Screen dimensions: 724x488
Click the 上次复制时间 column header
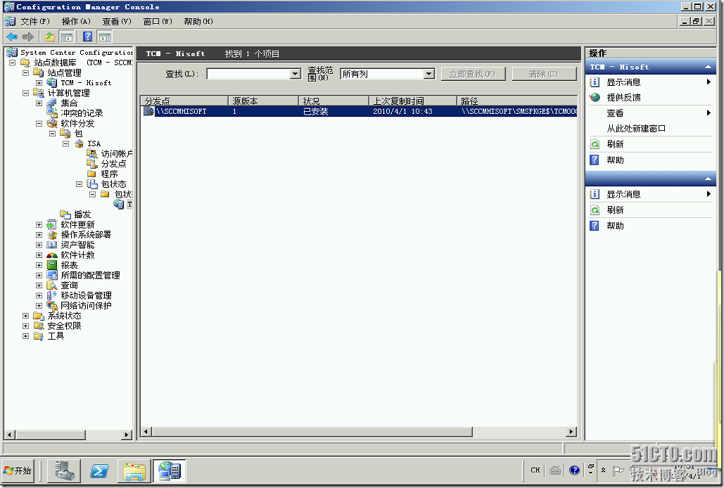(x=412, y=101)
